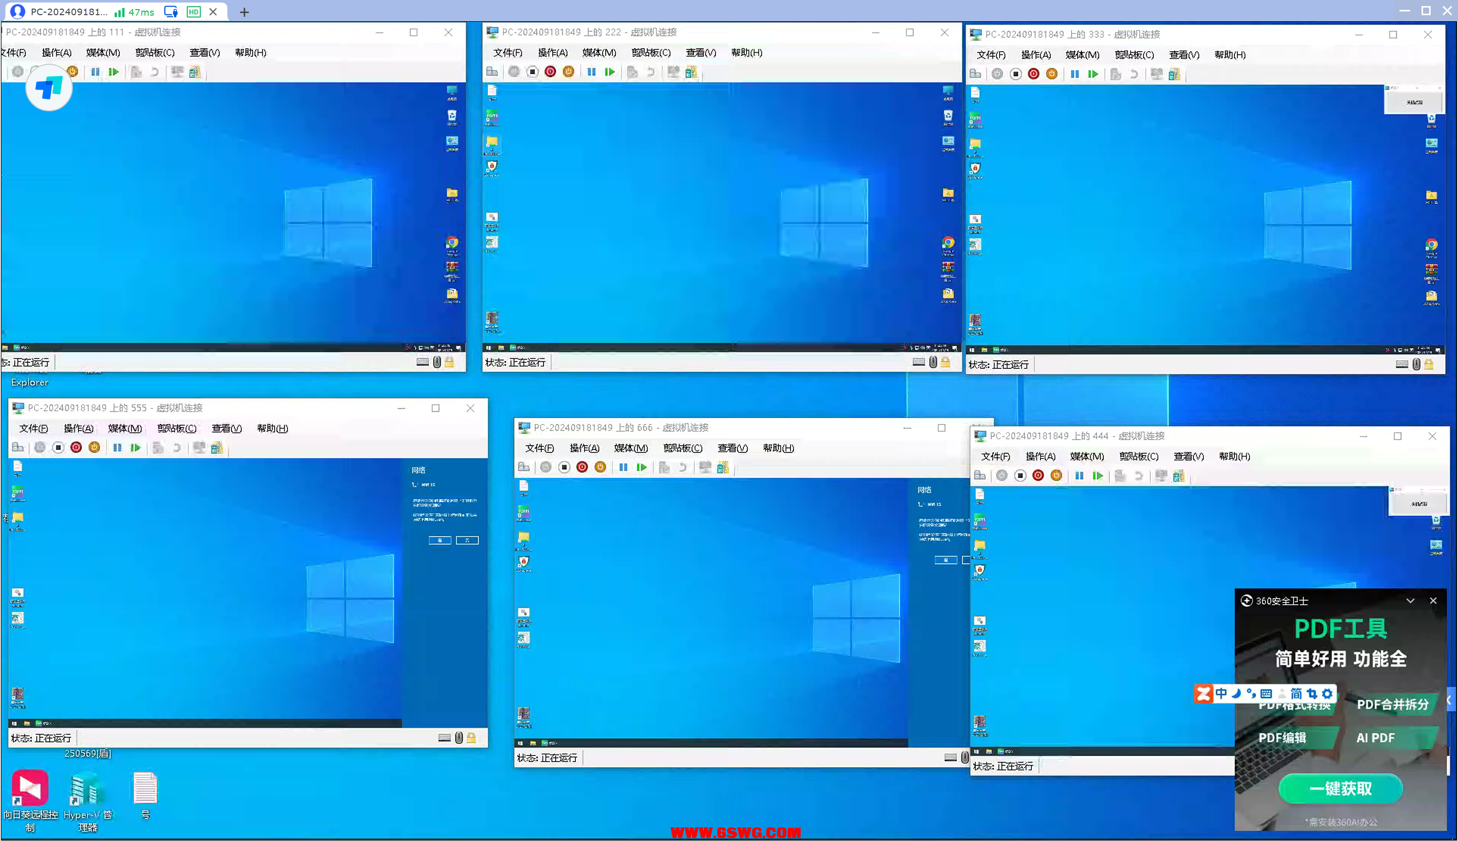Click the 一键获取 green button

click(x=1340, y=788)
